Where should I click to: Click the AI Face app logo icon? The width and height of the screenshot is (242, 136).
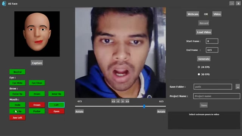(x=4, y=3)
